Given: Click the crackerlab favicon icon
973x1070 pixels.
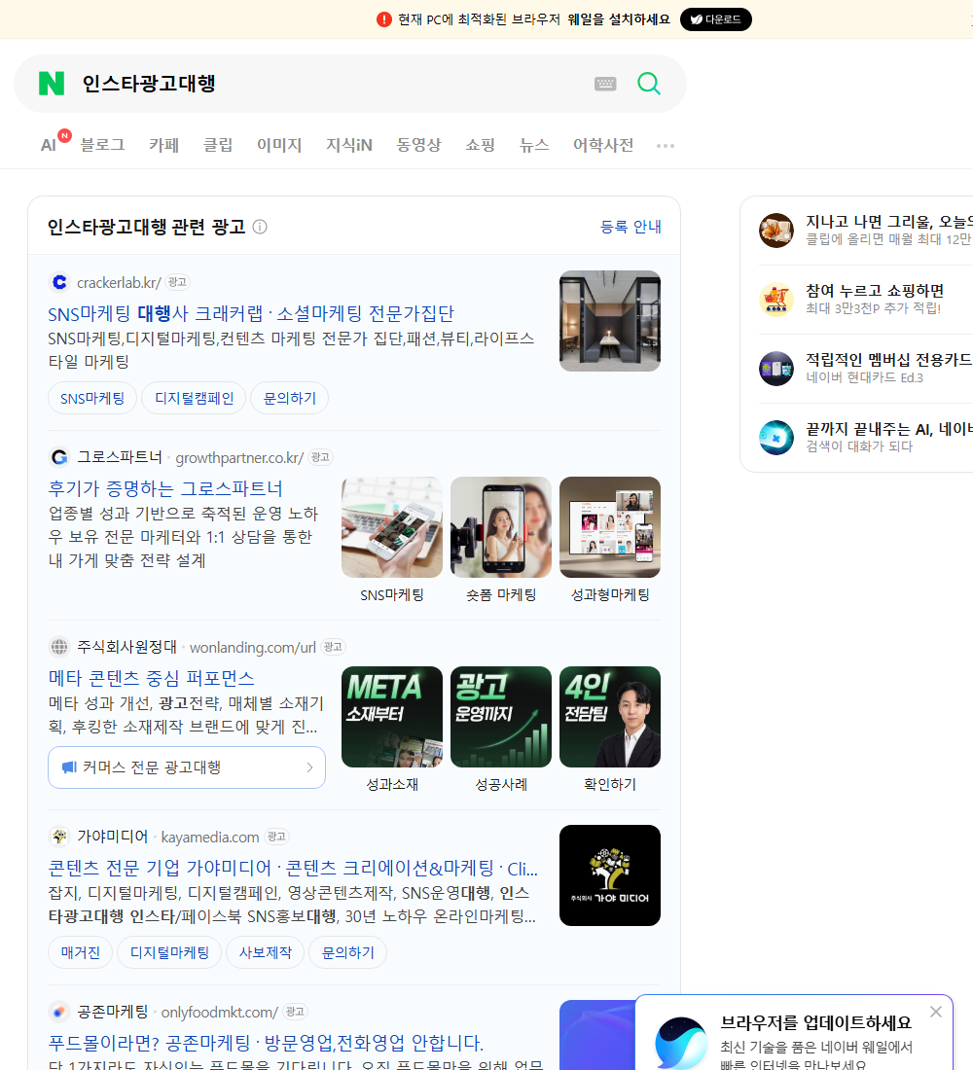Looking at the screenshot, I should (59, 282).
